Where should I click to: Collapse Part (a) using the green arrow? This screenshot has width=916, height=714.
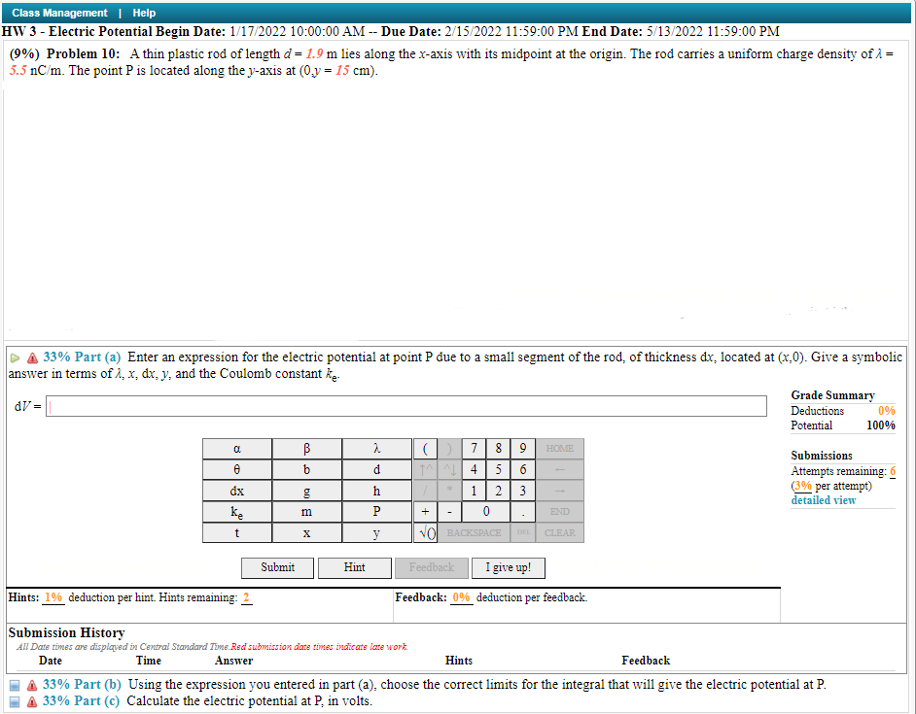click(15, 357)
